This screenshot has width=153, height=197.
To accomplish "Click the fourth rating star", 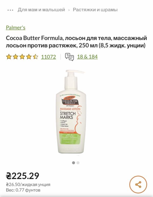I will coord(29,57).
